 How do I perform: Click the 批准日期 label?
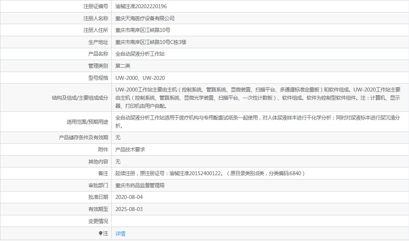pos(98,197)
